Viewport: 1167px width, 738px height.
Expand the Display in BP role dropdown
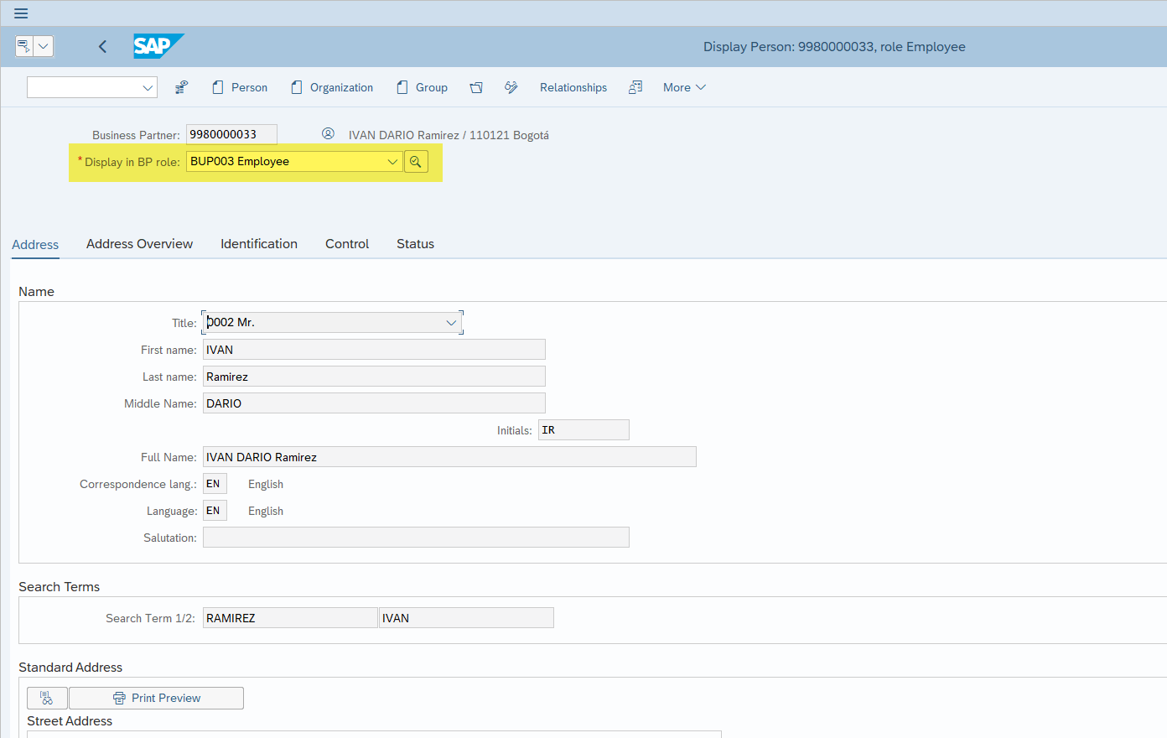[x=392, y=161]
